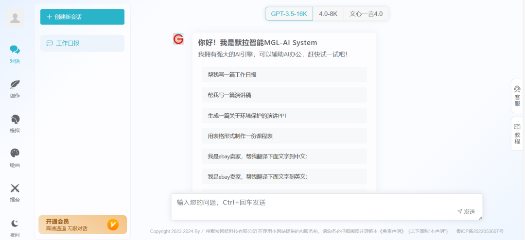The width and height of the screenshot is (525, 240).
Task: Open the 创作 feather icon section
Action: (x=15, y=89)
